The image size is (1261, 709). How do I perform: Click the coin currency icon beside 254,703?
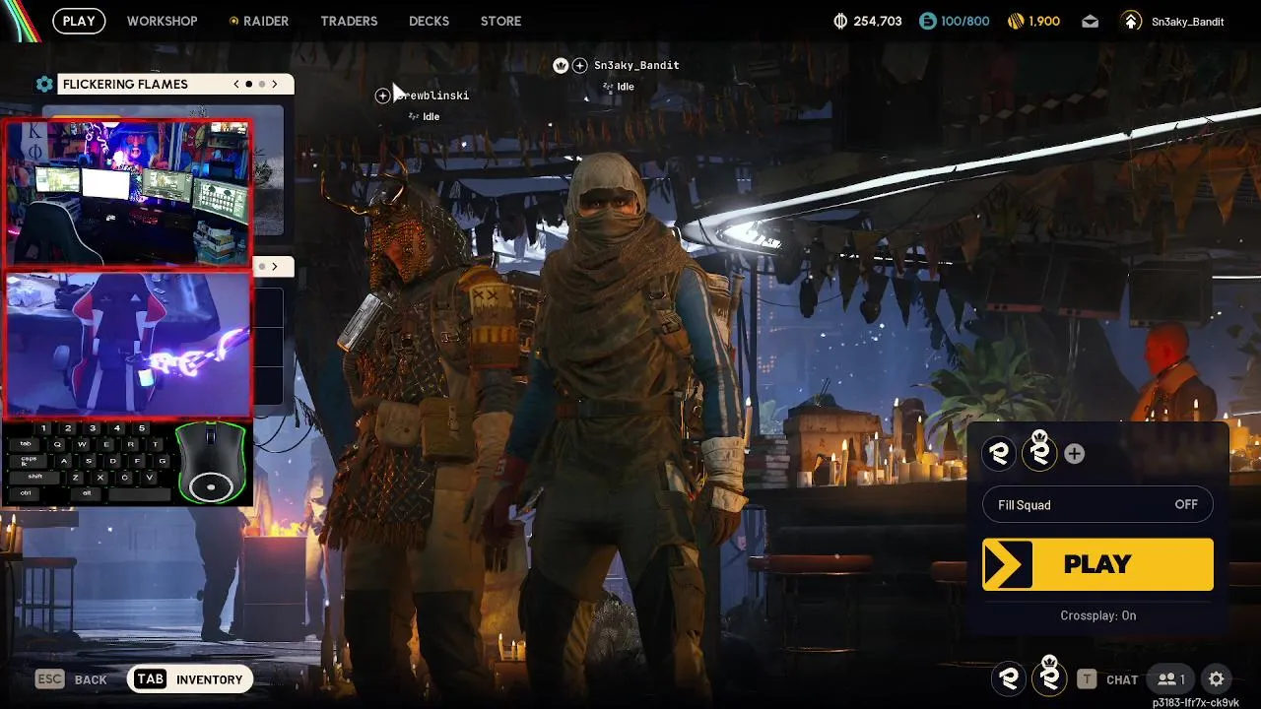[840, 21]
